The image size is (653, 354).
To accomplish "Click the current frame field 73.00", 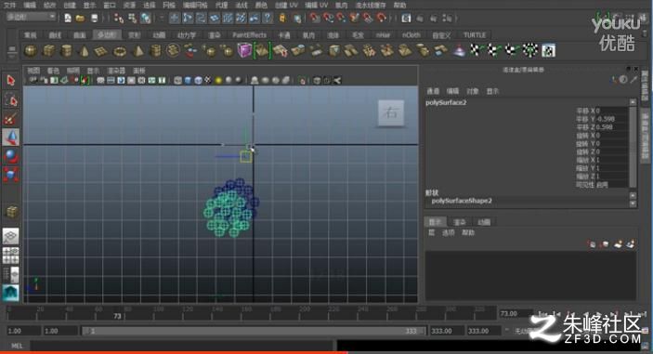I will pyautogui.click(x=516, y=314).
